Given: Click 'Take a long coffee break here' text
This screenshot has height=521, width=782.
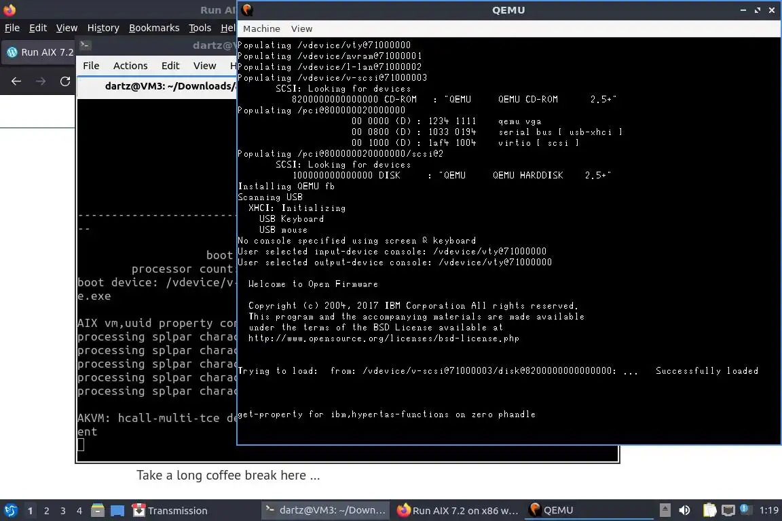Looking at the screenshot, I should (228, 475).
